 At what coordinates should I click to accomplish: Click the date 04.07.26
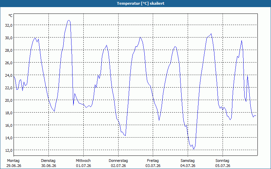tap(188, 166)
